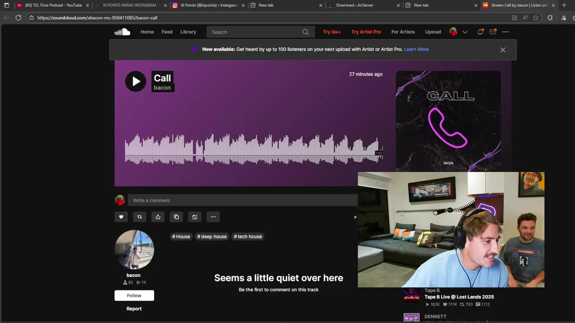Open bacon profile name under avatar
Image resolution: width=575 pixels, height=323 pixels.
click(x=133, y=275)
